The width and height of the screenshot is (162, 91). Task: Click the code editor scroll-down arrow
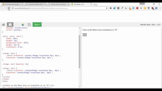click(x=79, y=87)
